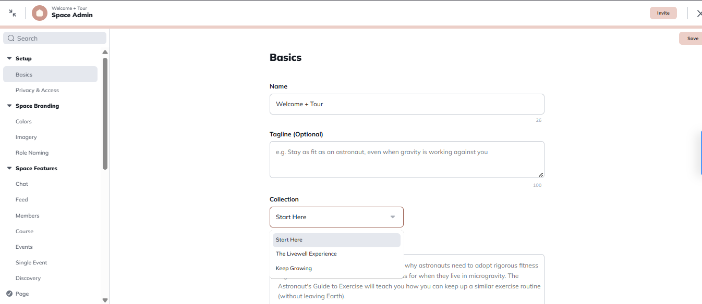
Task: Collapse the Space Branding section
Action: pyautogui.click(x=9, y=106)
